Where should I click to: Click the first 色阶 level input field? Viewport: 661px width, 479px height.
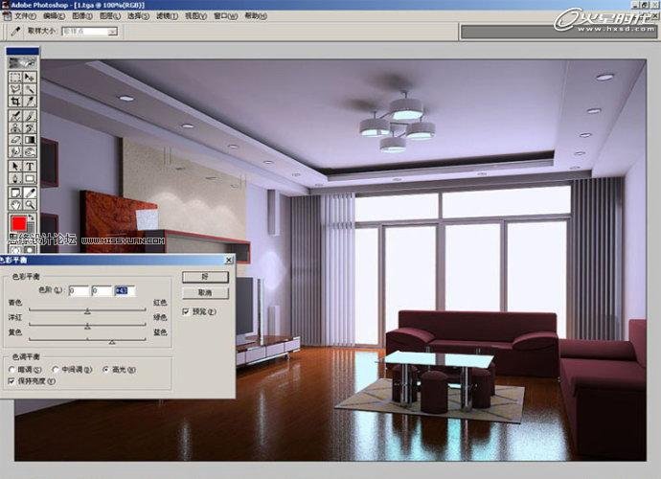[x=79, y=290]
